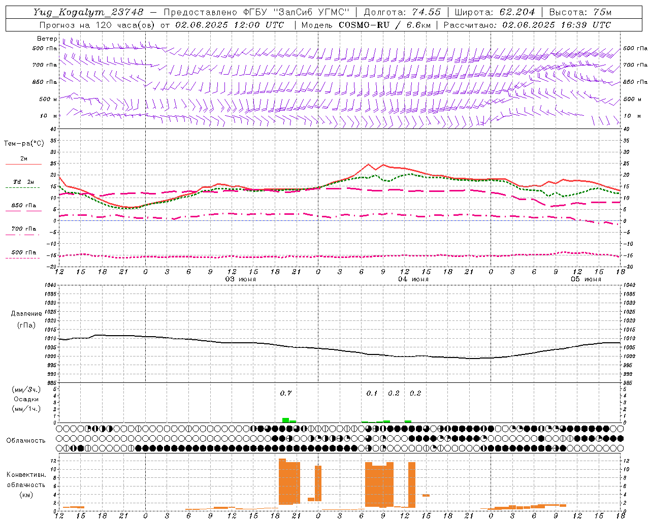Select the "700 гПа" entry in temperature legend

(x=24, y=229)
